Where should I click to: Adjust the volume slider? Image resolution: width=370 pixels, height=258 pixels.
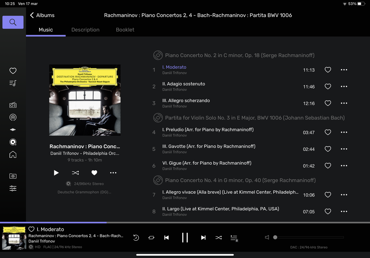click(x=308, y=237)
